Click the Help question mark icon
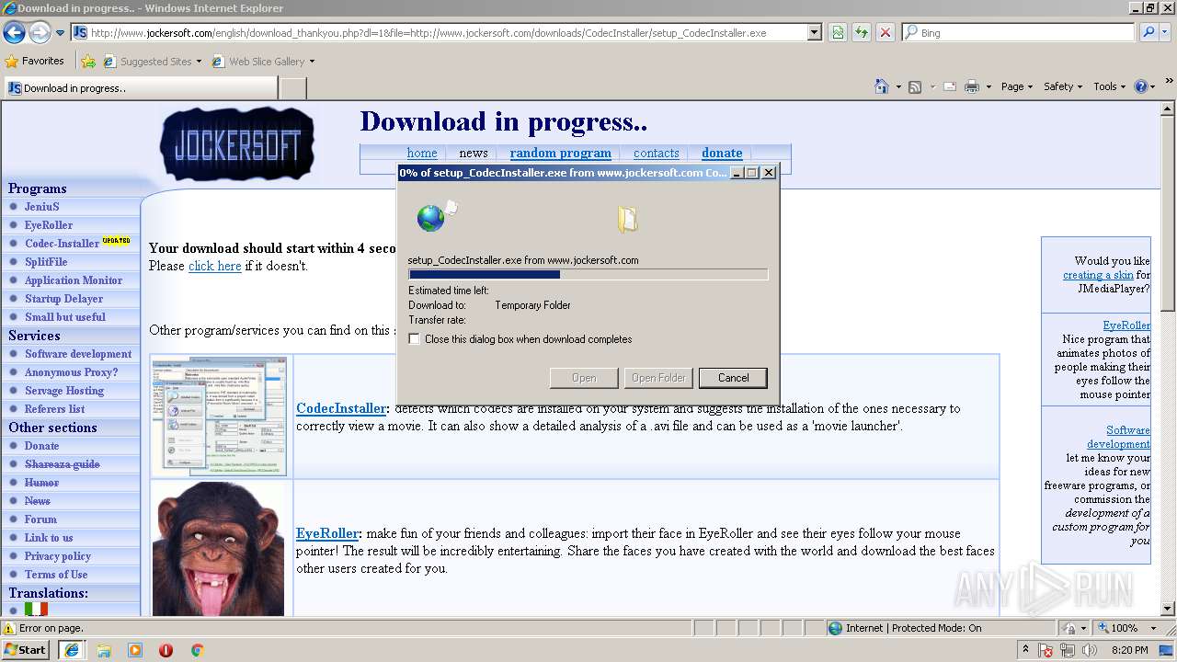Image resolution: width=1177 pixels, height=662 pixels. 1141,86
